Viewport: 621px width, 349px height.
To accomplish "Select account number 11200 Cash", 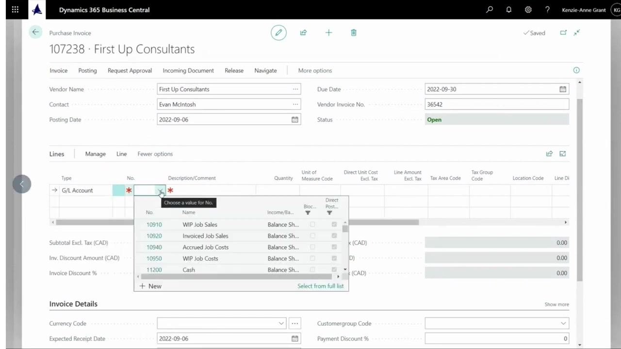I will pyautogui.click(x=154, y=270).
